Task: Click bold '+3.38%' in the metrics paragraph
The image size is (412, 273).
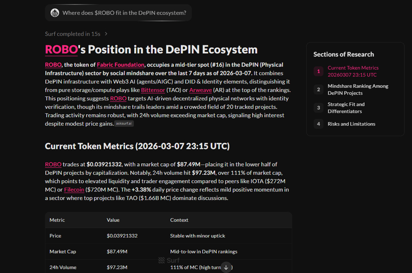Action: 141,190
